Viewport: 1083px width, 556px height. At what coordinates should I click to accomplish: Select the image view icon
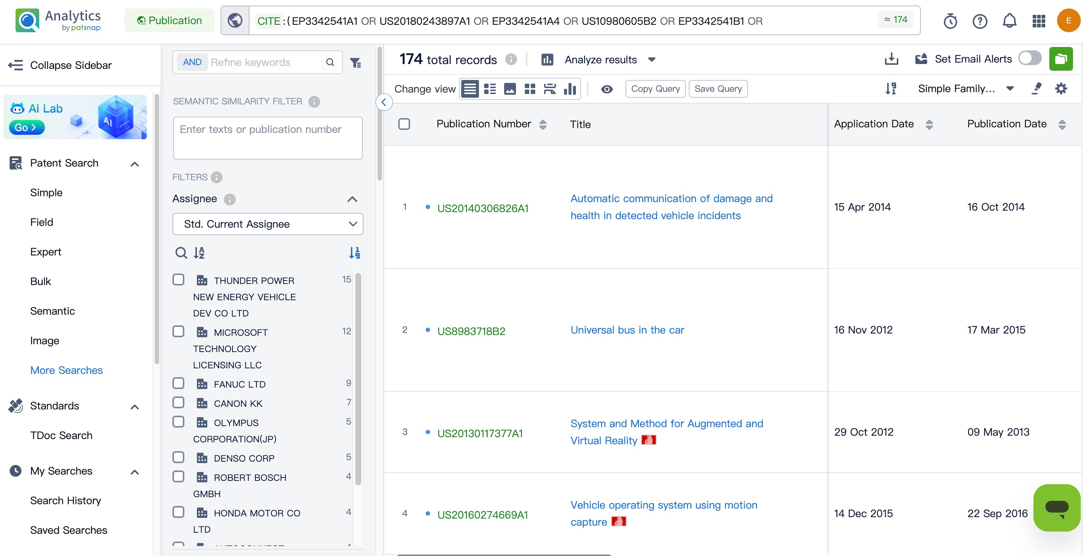tap(510, 89)
